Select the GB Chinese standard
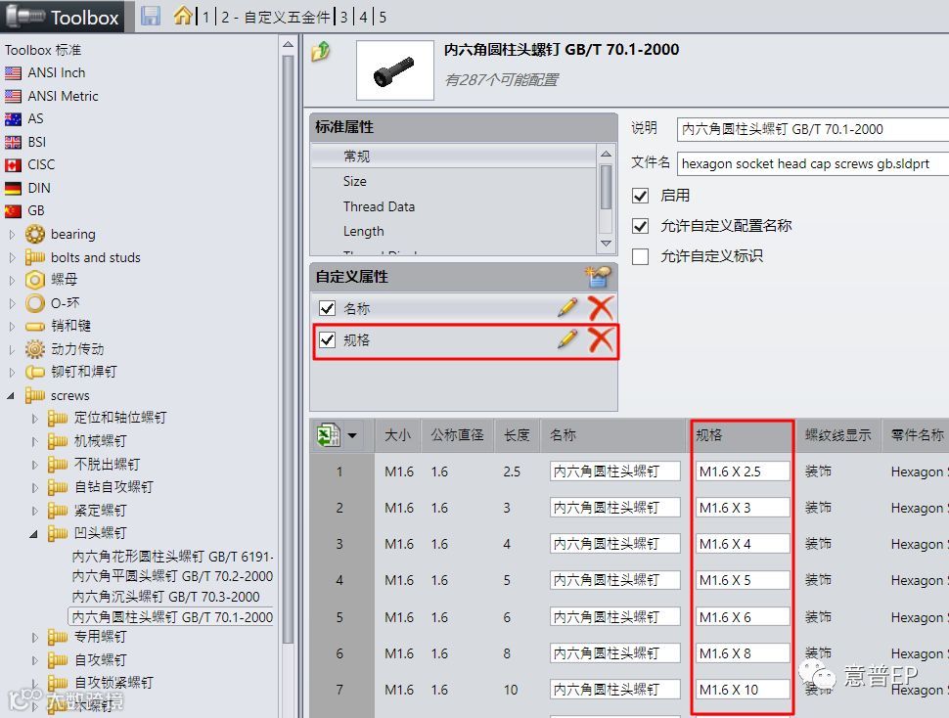This screenshot has width=949, height=718. 36,210
